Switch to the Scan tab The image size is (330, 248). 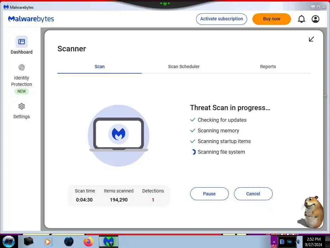point(100,67)
